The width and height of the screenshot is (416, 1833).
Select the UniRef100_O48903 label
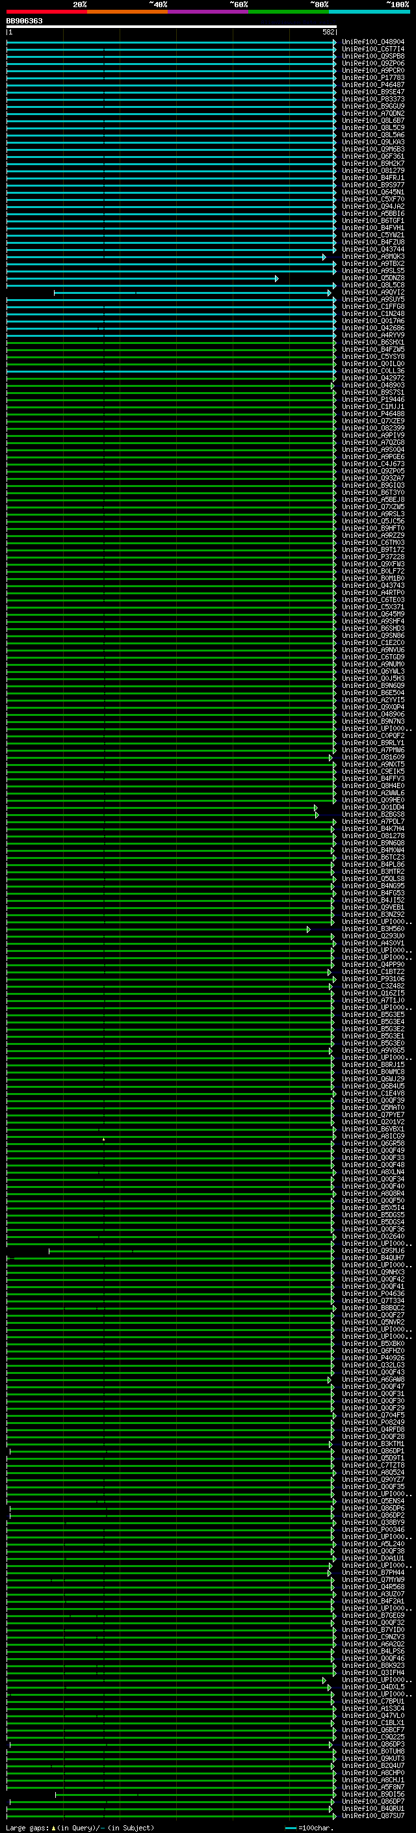coord(373,386)
